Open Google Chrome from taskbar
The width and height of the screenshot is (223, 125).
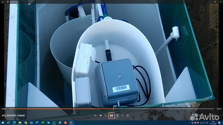click(26, 123)
